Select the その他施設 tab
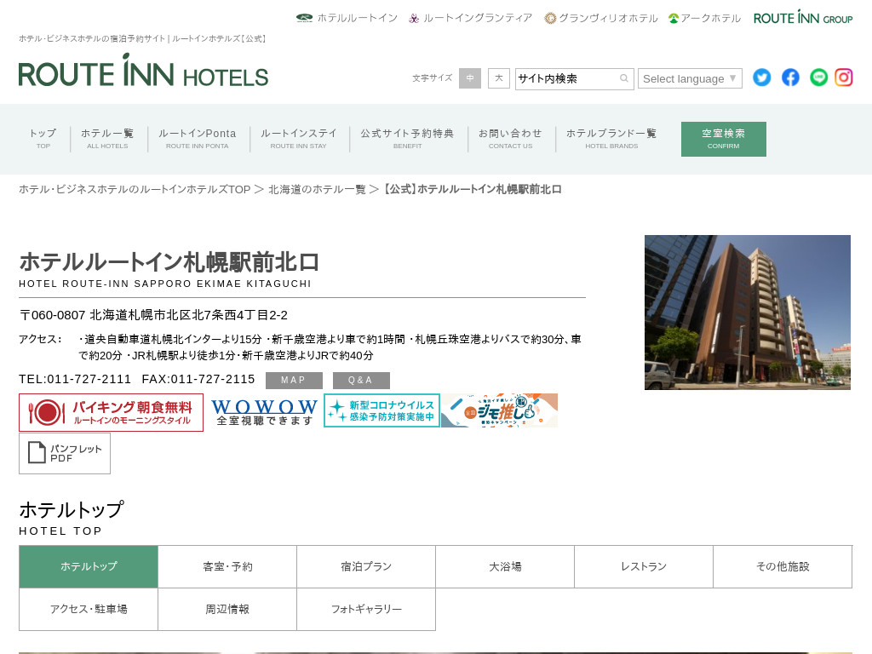 [x=783, y=566]
